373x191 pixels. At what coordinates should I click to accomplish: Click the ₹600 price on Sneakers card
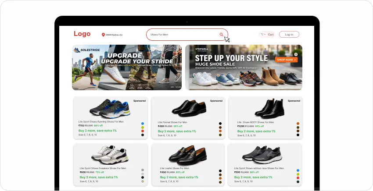(x=82, y=172)
